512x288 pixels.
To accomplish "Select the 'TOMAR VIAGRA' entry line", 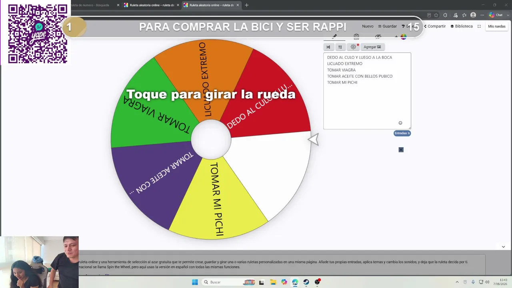I will click(341, 70).
